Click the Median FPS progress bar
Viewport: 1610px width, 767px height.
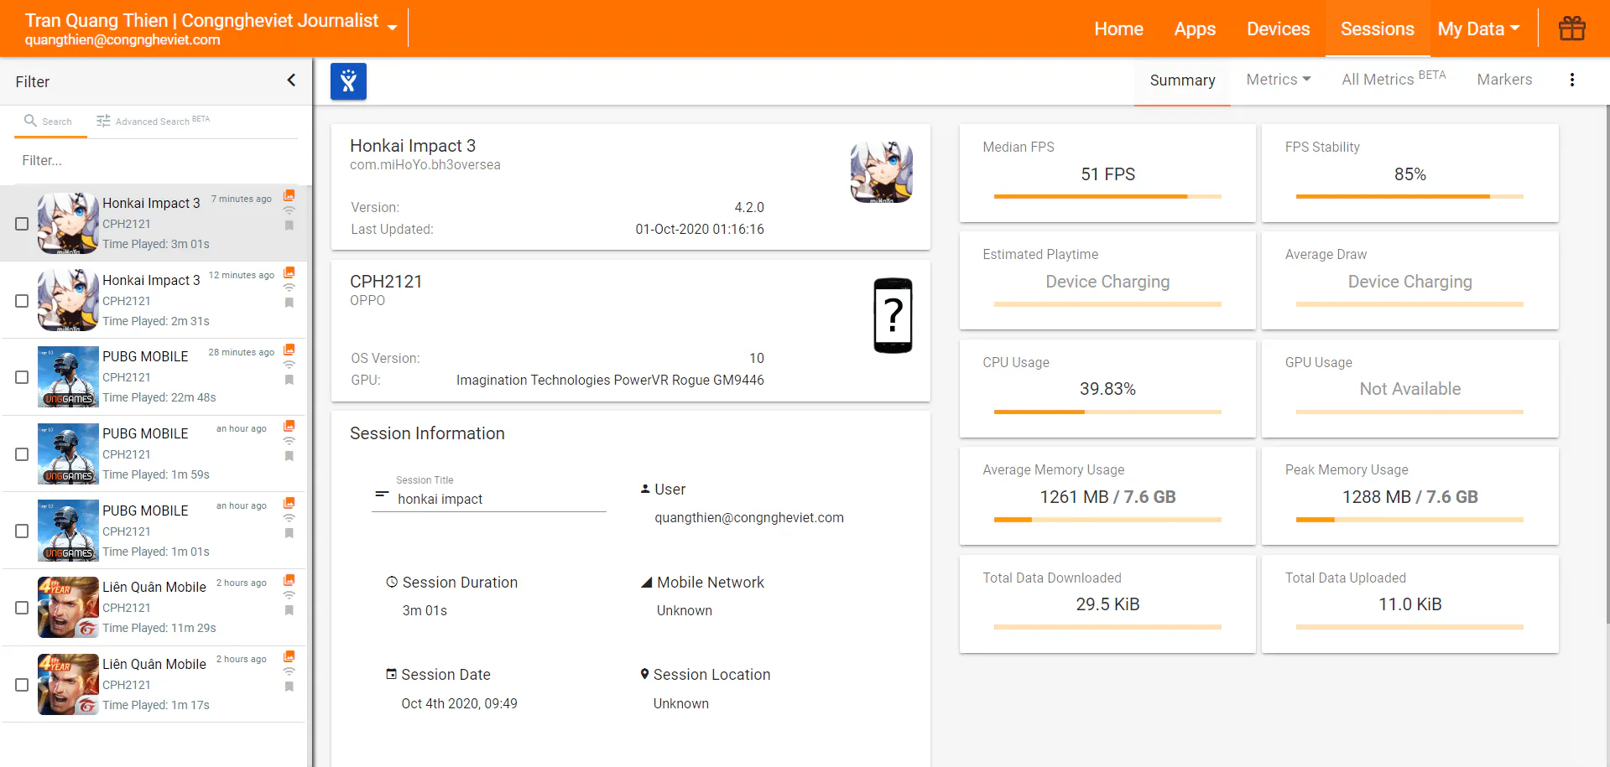[x=1107, y=196]
